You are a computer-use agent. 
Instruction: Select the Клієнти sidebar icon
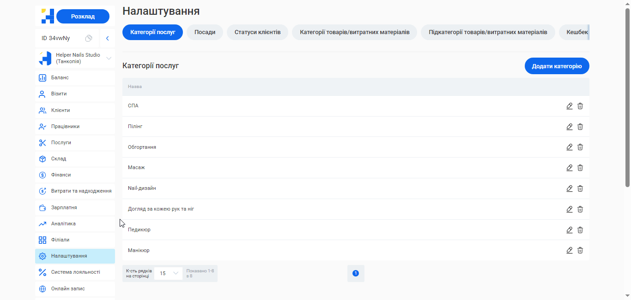(42, 110)
